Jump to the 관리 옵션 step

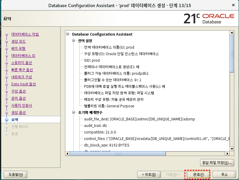[x=19, y=98]
